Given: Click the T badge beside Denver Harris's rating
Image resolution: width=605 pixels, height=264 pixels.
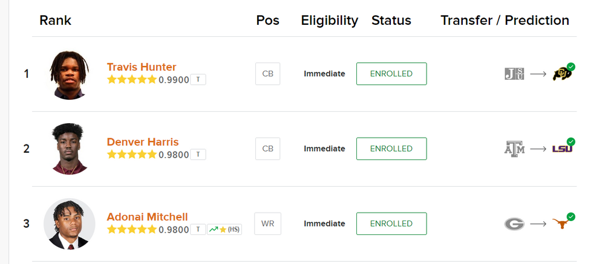Looking at the screenshot, I should pyautogui.click(x=198, y=155).
